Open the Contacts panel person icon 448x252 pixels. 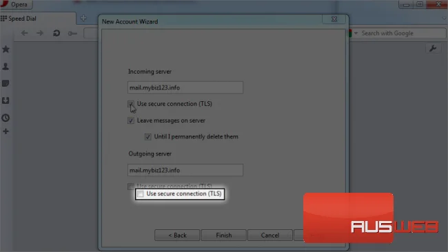6,67
